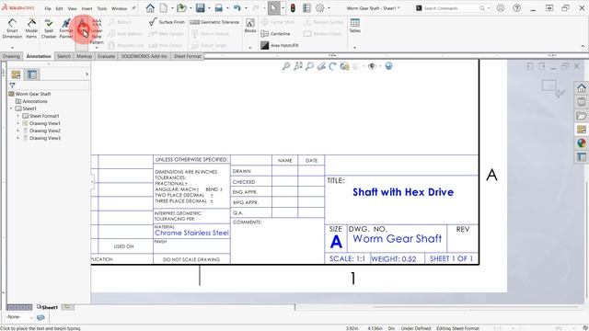Run the Spell Checker
The width and height of the screenshot is (589, 331).
(x=49, y=29)
